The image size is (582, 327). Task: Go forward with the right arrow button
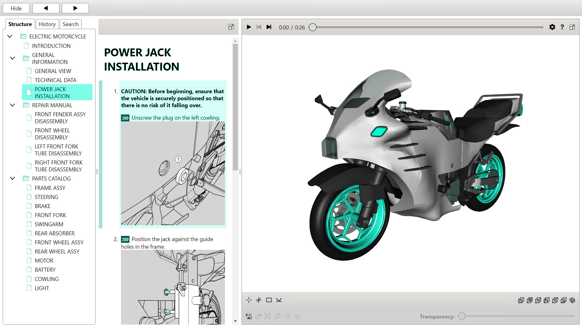[x=75, y=8]
